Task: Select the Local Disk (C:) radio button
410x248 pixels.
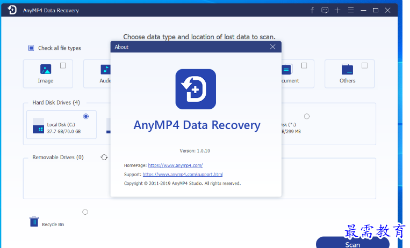Action: [86, 116]
